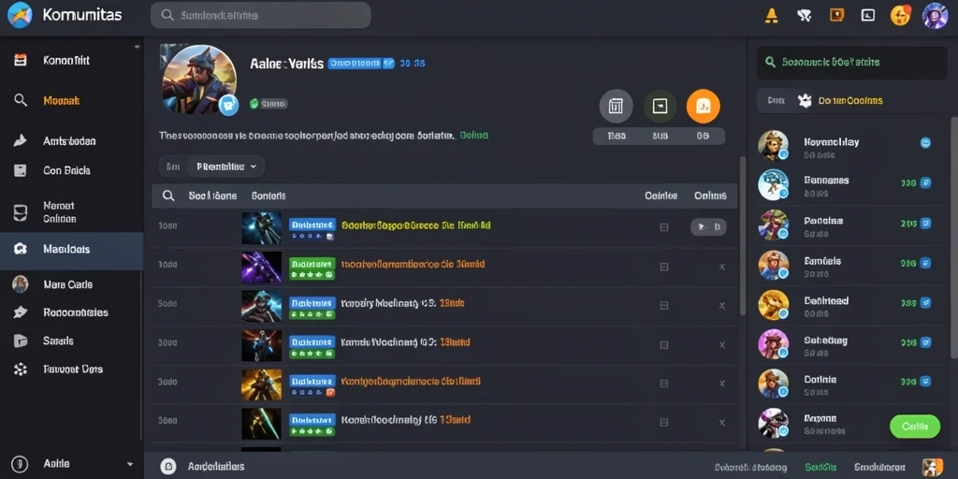
Task: Check the square box in purple thumbnail row
Action: (x=664, y=267)
